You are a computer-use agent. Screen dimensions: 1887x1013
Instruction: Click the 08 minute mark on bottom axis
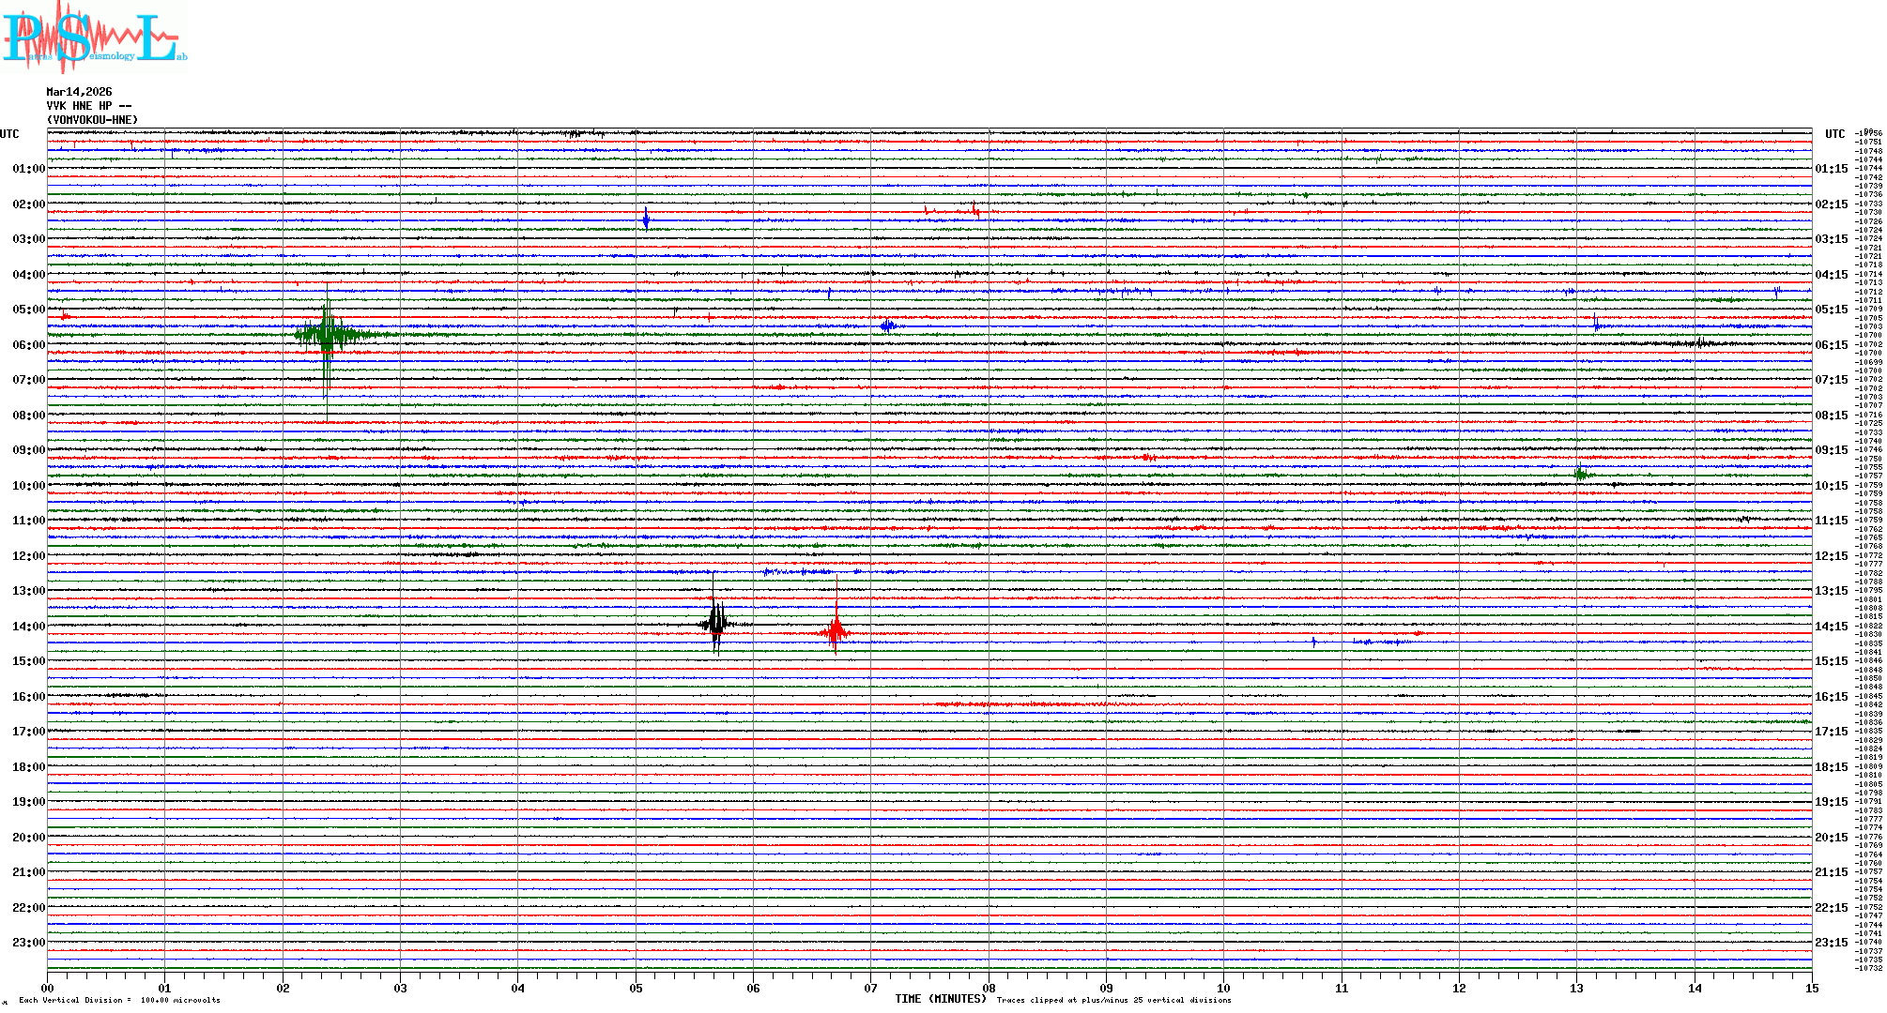pyautogui.click(x=989, y=988)
